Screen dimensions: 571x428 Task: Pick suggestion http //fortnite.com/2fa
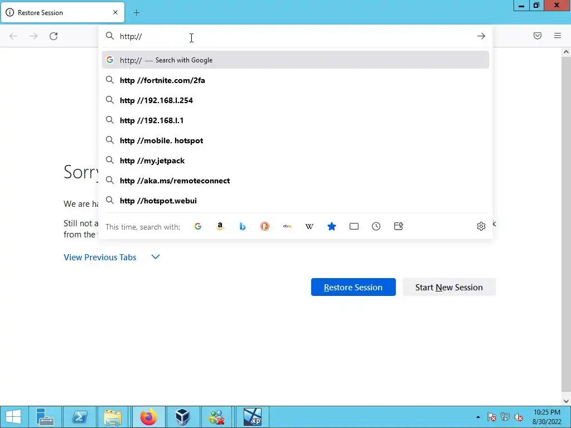296,80
